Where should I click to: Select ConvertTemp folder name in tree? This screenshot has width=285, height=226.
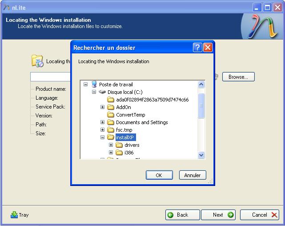pyautogui.click(x=131, y=115)
